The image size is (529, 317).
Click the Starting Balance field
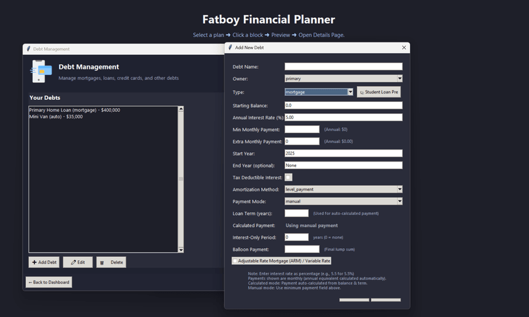coord(343,105)
